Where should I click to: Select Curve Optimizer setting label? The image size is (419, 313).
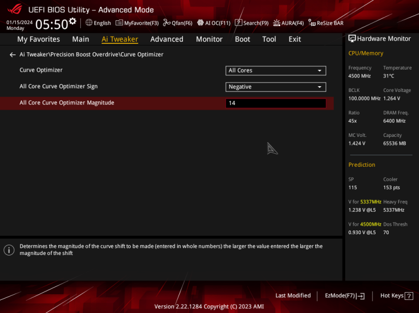click(x=41, y=70)
